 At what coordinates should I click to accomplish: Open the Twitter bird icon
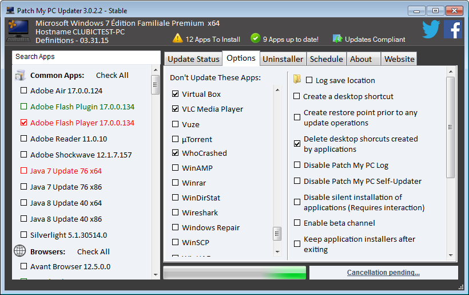click(x=431, y=29)
